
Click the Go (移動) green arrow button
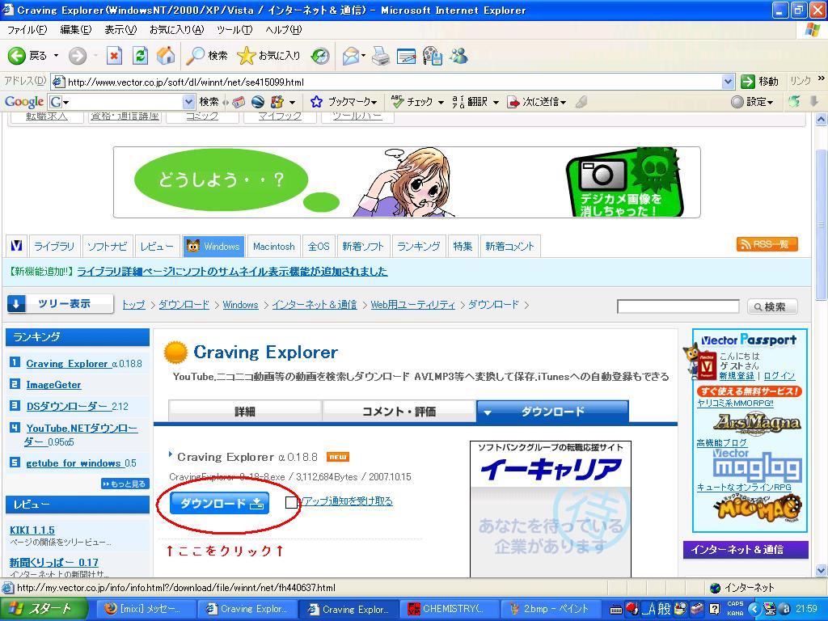click(759, 82)
